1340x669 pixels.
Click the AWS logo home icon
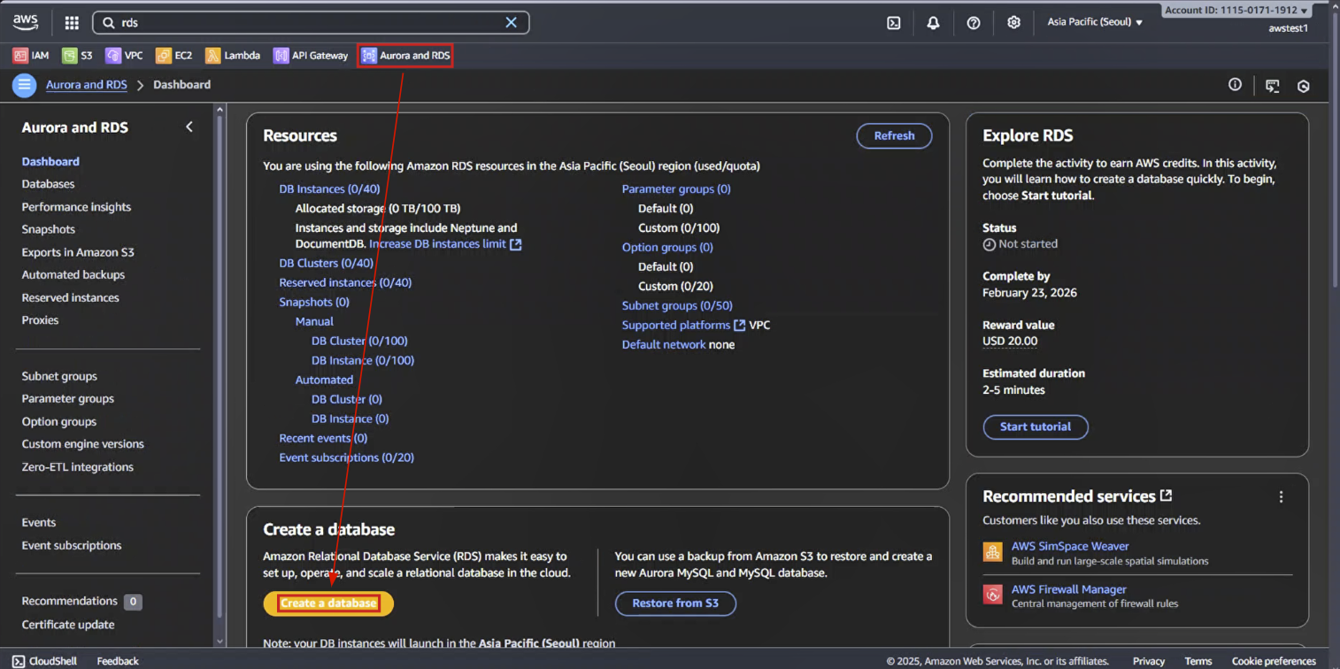[x=26, y=22]
